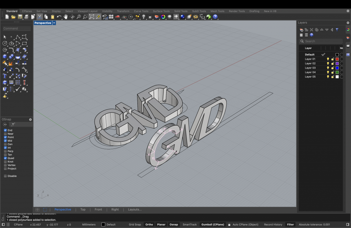Enable the Disable osnap checkbox
Screen dimensions: 351x228
point(5,176)
